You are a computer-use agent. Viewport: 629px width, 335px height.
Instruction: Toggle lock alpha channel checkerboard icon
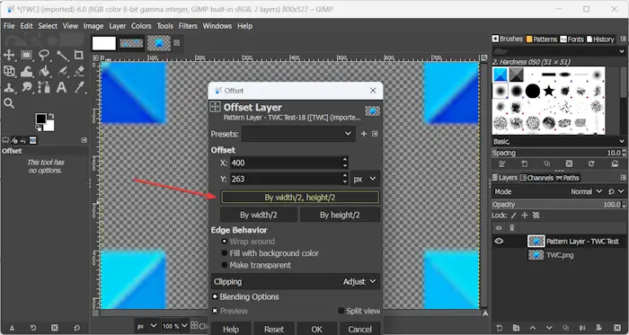(x=536, y=216)
